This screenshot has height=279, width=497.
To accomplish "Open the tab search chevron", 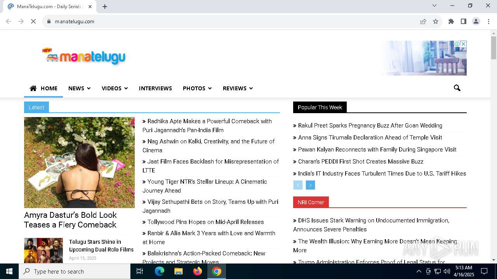I will click(434, 5).
